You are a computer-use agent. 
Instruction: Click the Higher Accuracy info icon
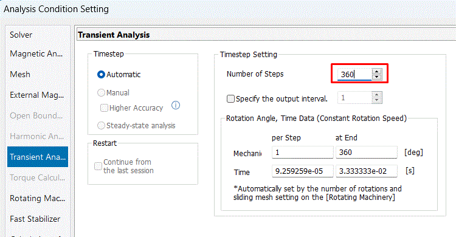[176, 105]
